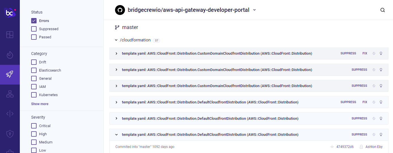
Task: Expand collapsed DefaultCloudfrontDistribution row without FIX
Action: (x=116, y=118)
